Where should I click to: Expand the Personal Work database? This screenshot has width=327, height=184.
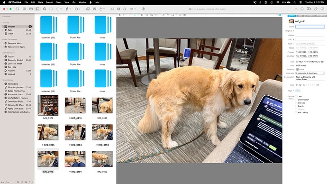[x=3, y=43]
